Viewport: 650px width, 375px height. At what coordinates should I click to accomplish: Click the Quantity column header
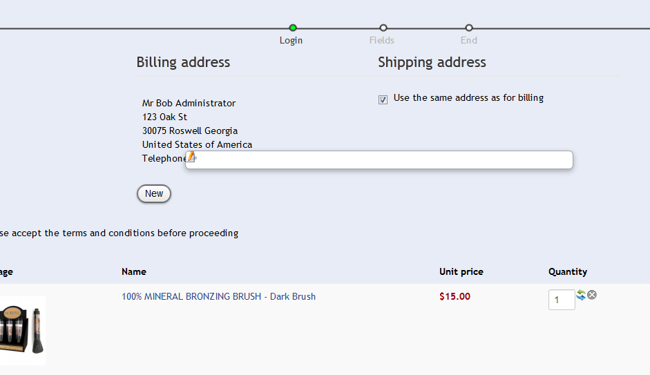(x=567, y=271)
